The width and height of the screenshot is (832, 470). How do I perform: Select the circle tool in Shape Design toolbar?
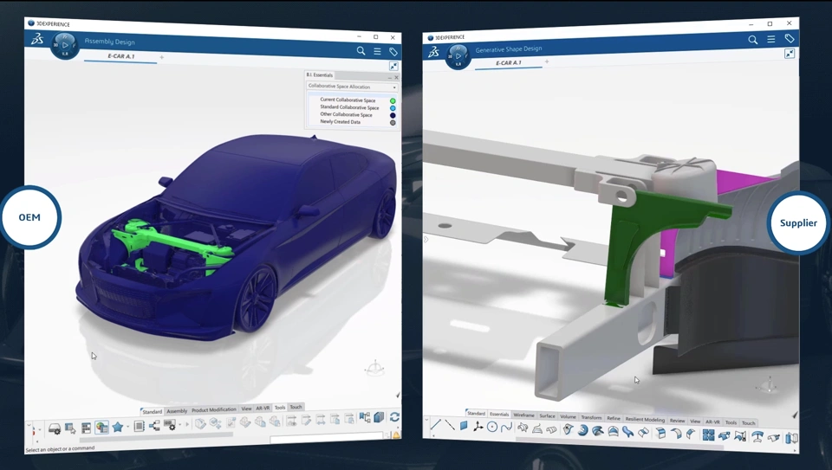[x=492, y=427]
